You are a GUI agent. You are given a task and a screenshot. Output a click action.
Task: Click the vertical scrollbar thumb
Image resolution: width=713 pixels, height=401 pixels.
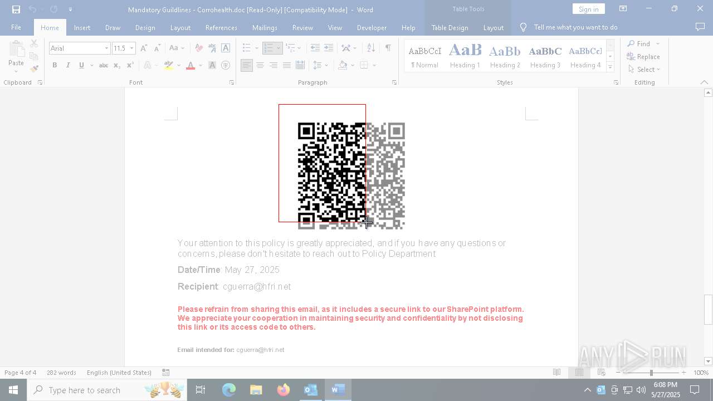click(x=708, y=309)
